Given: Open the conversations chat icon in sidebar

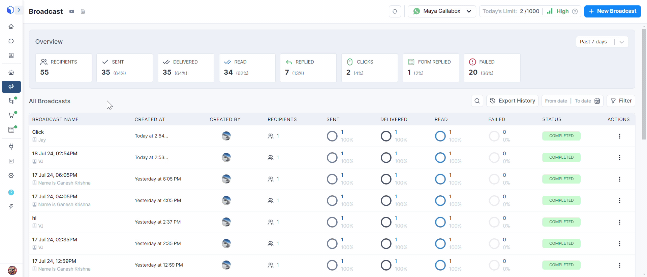Looking at the screenshot, I should [11, 41].
